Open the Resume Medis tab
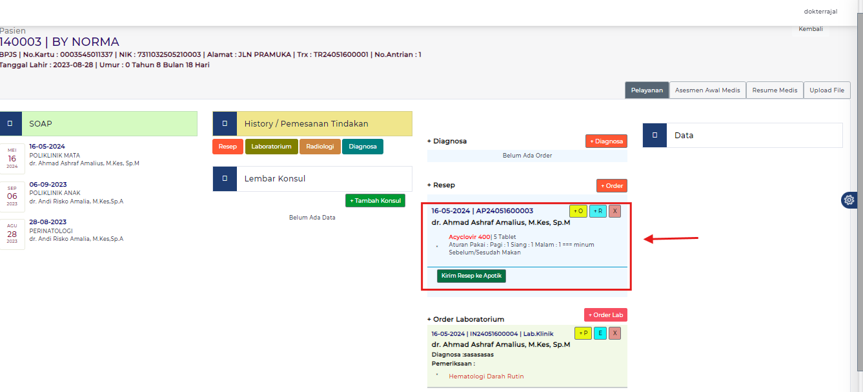Screen dimensions: 863x392 (x=775, y=90)
